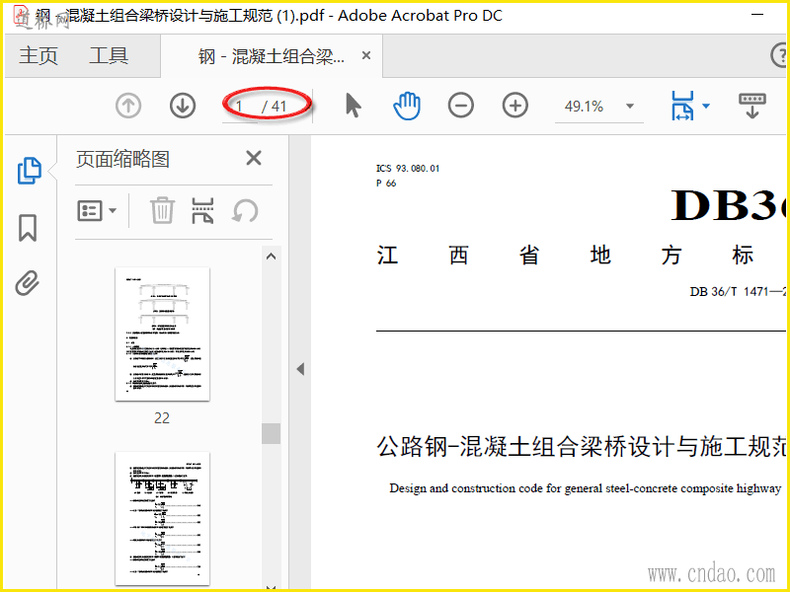
Task: Click the page label 22
Action: tap(162, 417)
